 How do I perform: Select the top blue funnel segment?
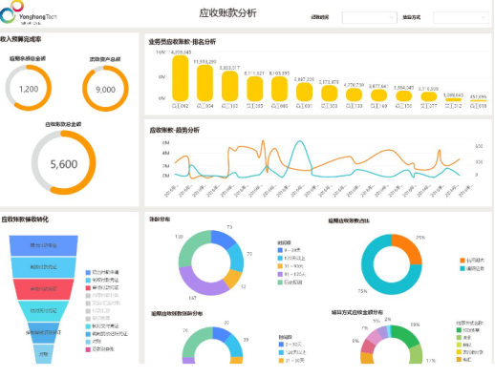[43, 245]
